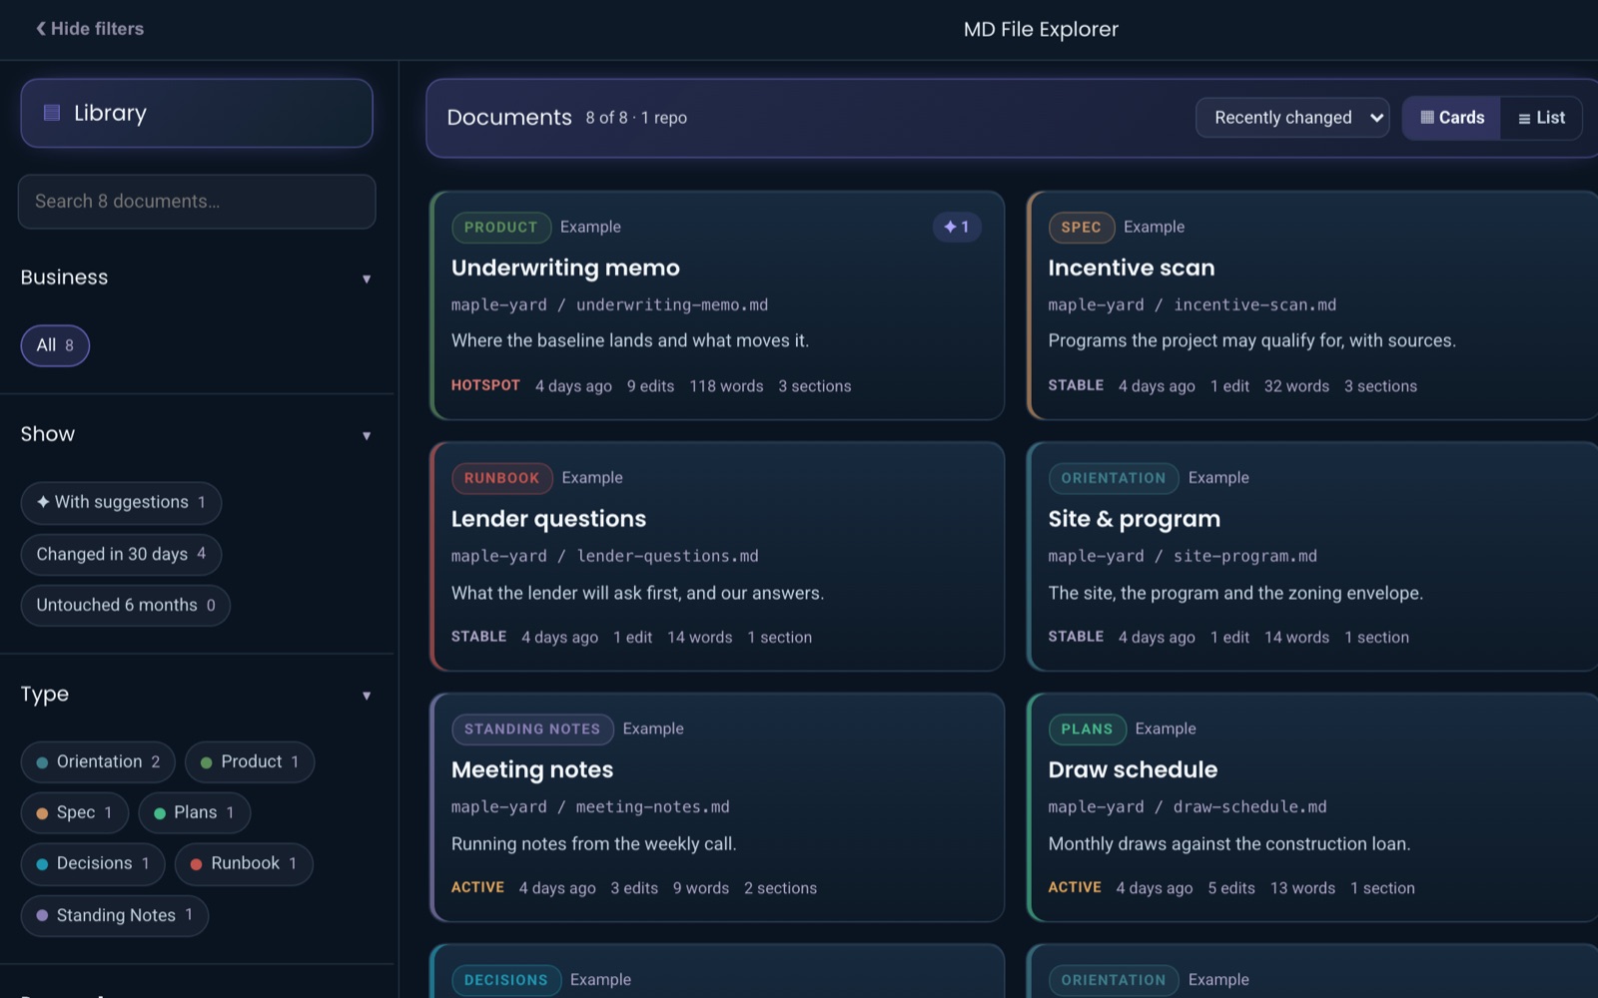
Task: Open the suggestions badge on Underwriting memo
Action: click(x=957, y=227)
